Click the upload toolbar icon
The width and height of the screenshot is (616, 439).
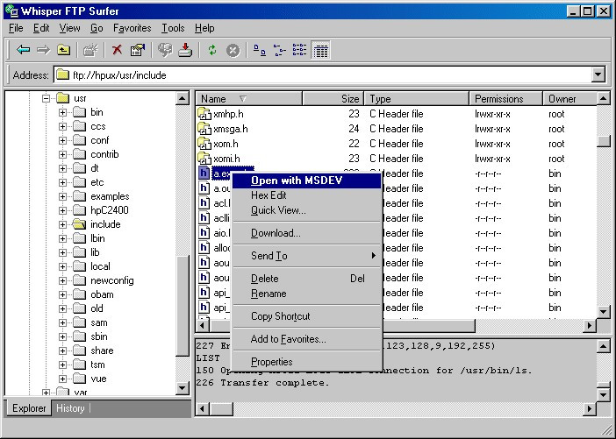(x=165, y=50)
